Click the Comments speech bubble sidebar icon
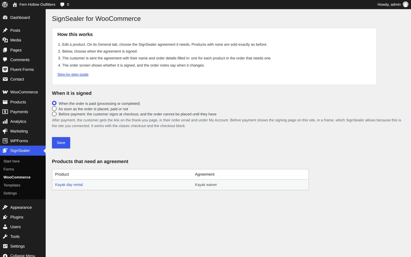This screenshot has width=411, height=257. point(5,60)
